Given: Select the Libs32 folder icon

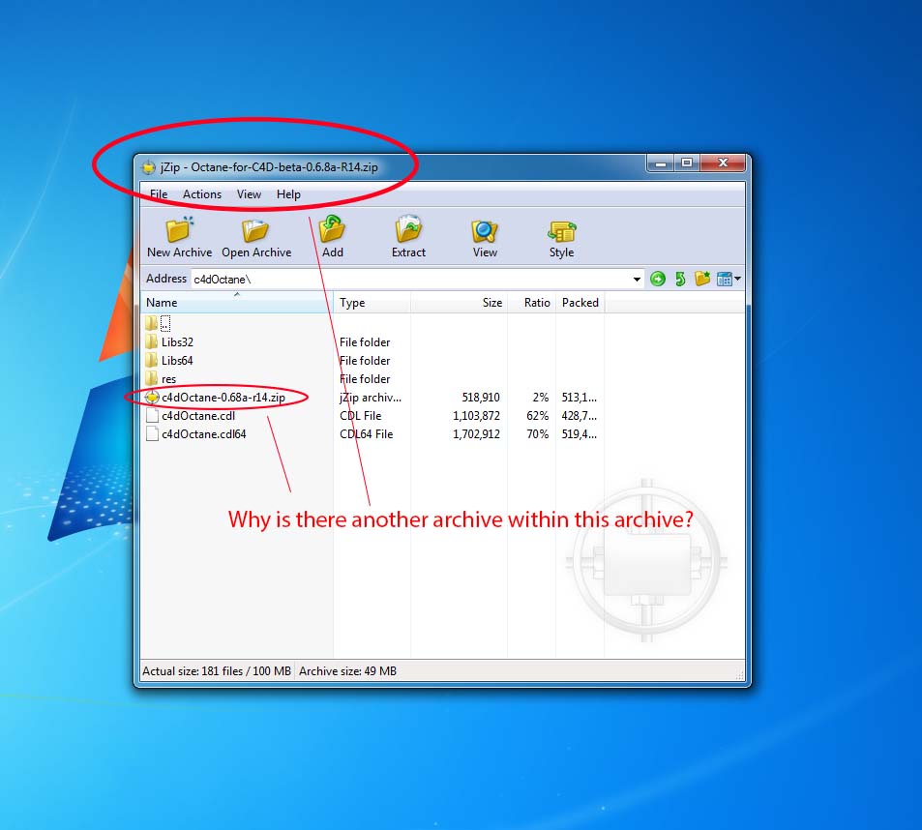Looking at the screenshot, I should pyautogui.click(x=152, y=342).
